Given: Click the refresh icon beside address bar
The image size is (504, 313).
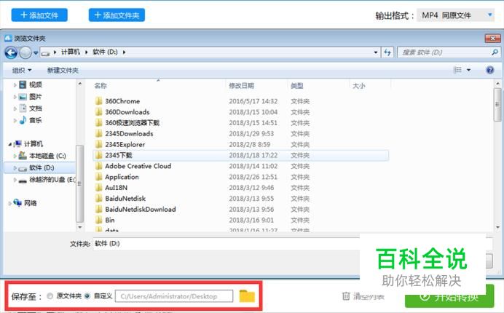Looking at the screenshot, I should tap(387, 52).
